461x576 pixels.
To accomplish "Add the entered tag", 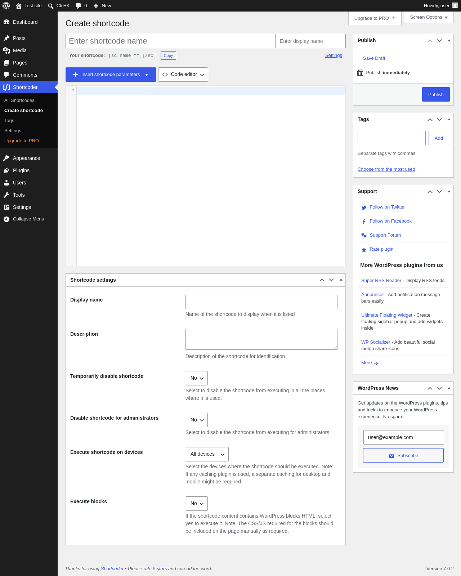I will pos(439,138).
